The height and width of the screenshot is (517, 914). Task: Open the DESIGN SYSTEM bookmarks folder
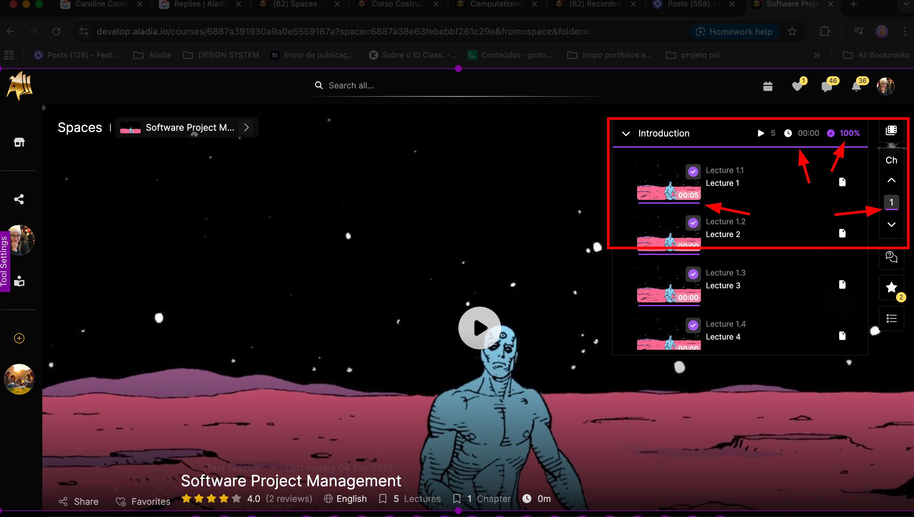(221, 55)
